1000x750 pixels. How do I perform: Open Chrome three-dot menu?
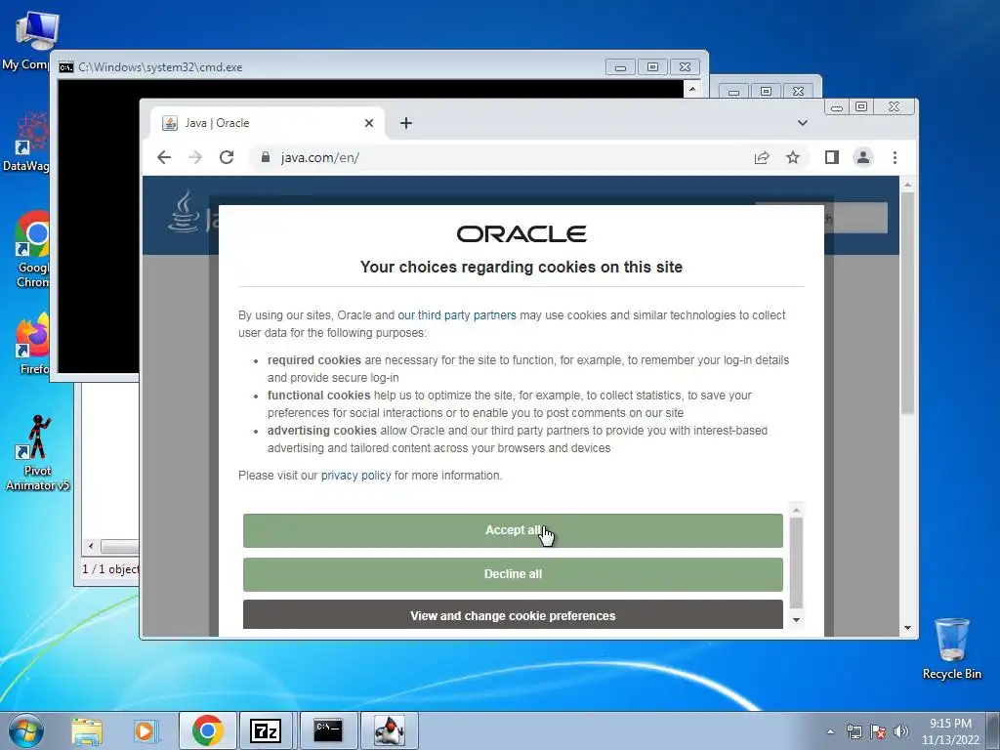[x=895, y=157]
